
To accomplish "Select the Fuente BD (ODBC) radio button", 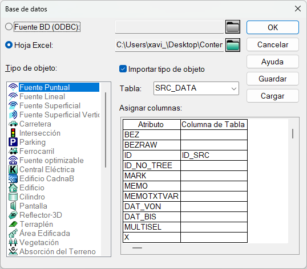I will tap(9, 27).
